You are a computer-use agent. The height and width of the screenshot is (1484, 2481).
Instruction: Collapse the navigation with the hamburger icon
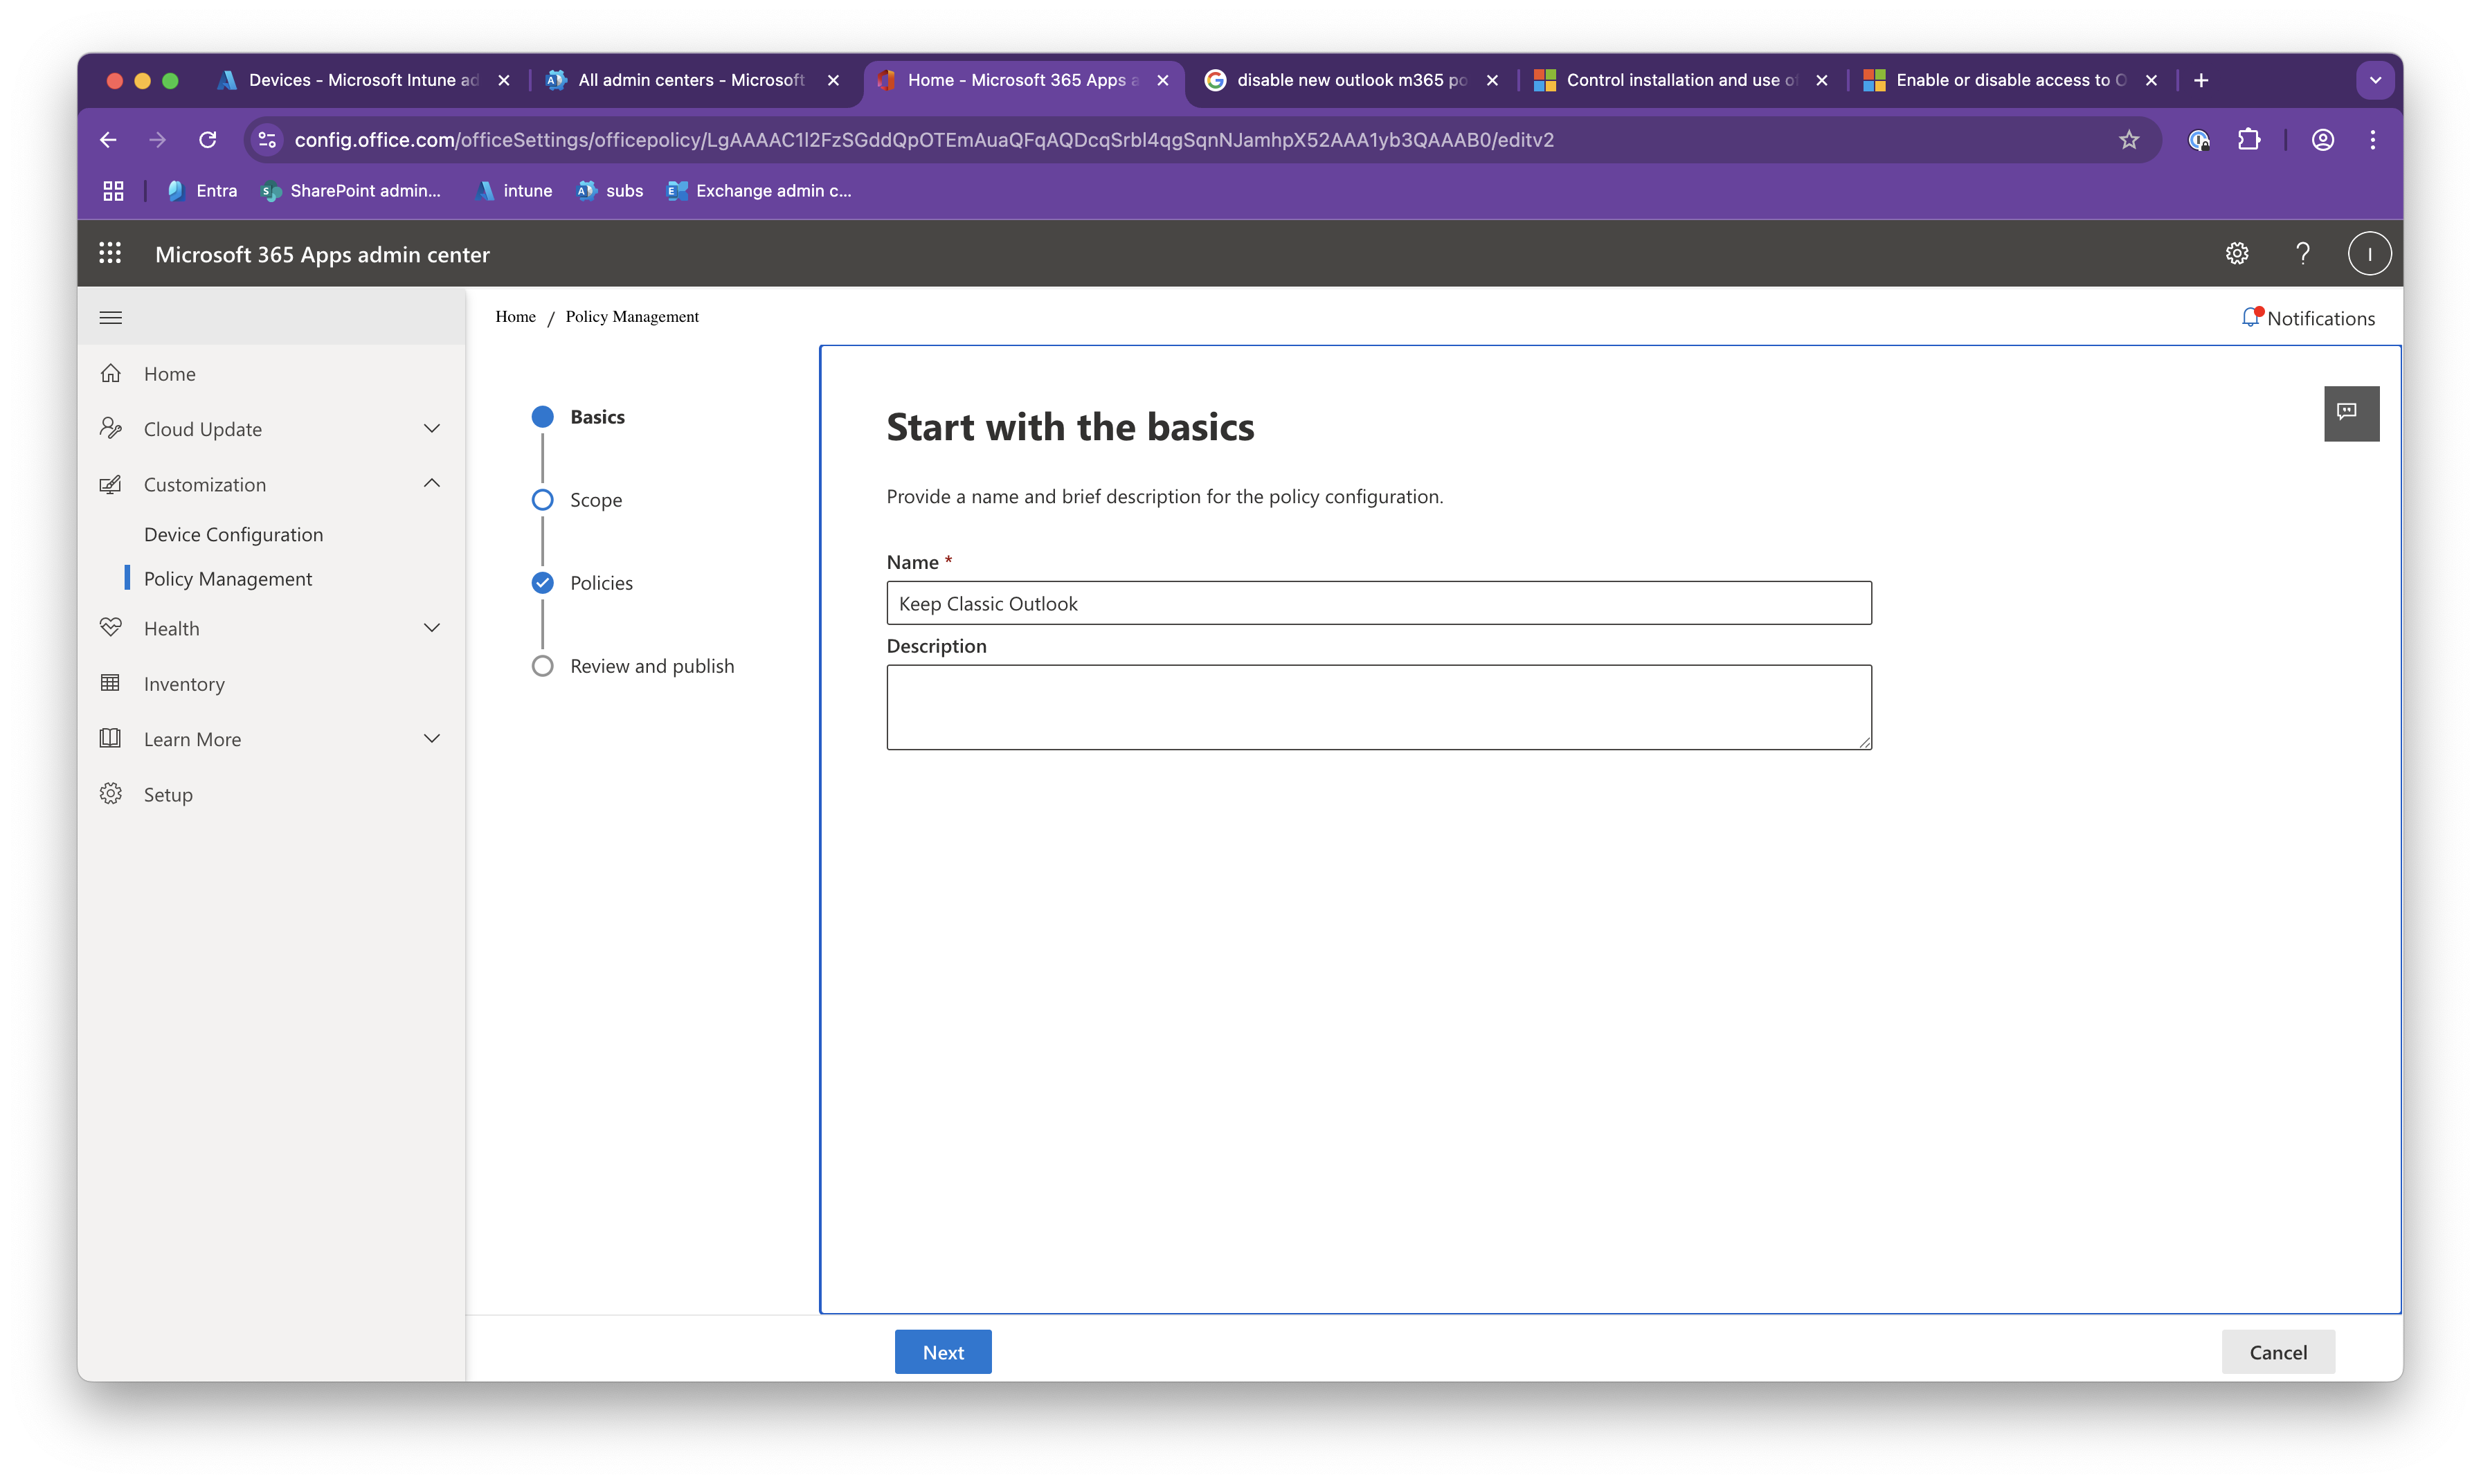[111, 318]
